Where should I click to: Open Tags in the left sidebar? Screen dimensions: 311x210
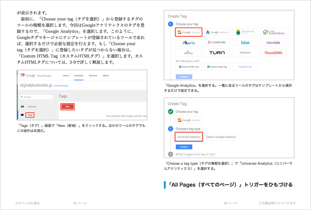coord(30,115)
